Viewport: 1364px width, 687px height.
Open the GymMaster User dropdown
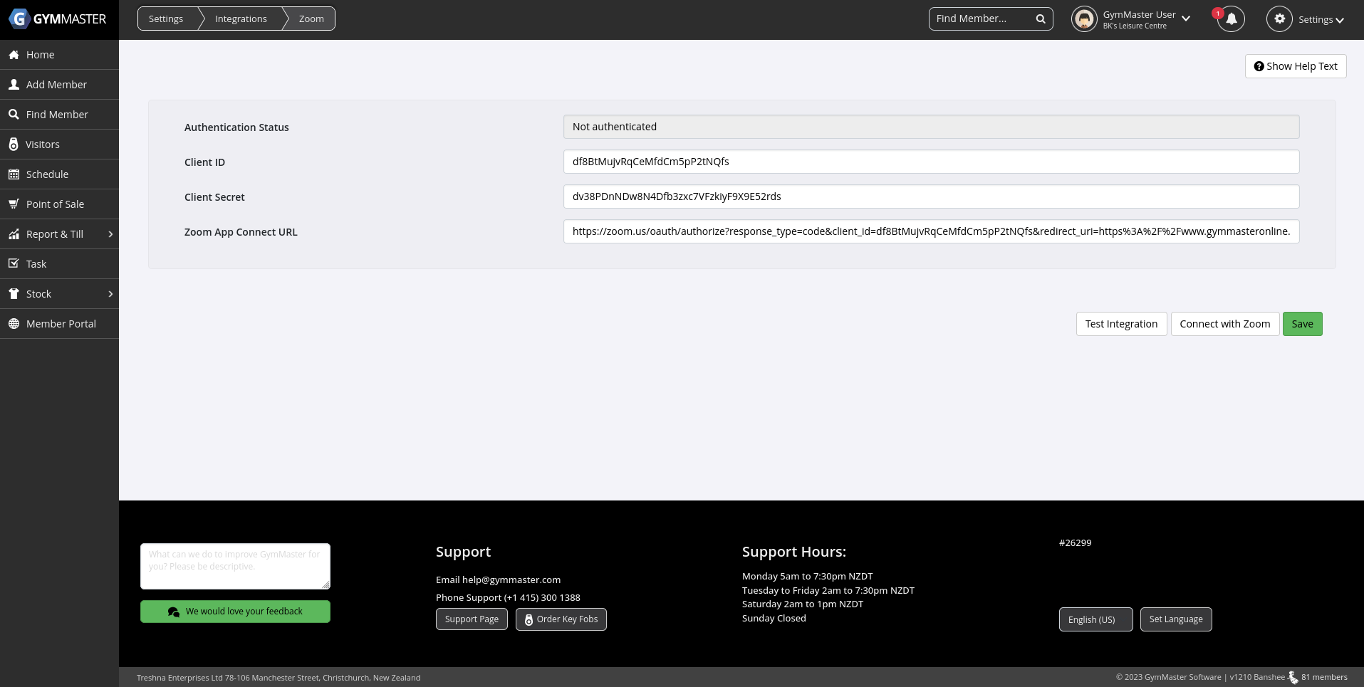click(x=1185, y=19)
